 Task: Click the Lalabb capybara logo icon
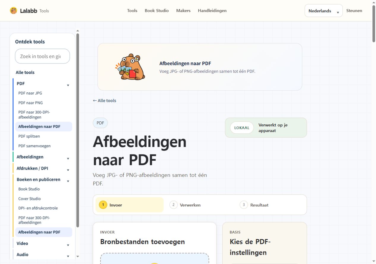(14, 11)
